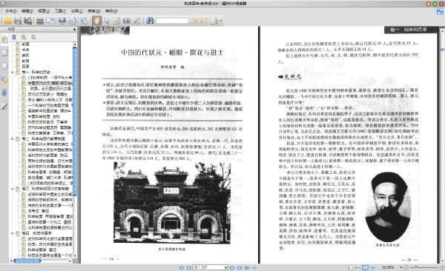Open the page number dropdown 25 / 327
The height and width of the screenshot is (271, 445).
point(226,267)
